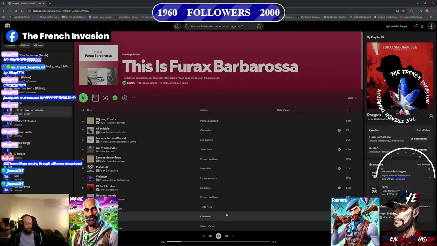Select track '10 jours, 10 nuits'
The width and height of the screenshot is (437, 246).
pos(106,119)
